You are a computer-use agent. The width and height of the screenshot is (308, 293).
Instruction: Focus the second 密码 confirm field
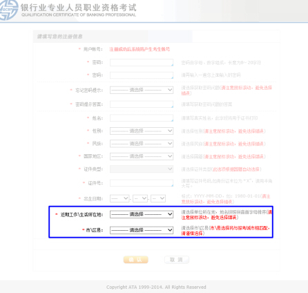point(142,75)
